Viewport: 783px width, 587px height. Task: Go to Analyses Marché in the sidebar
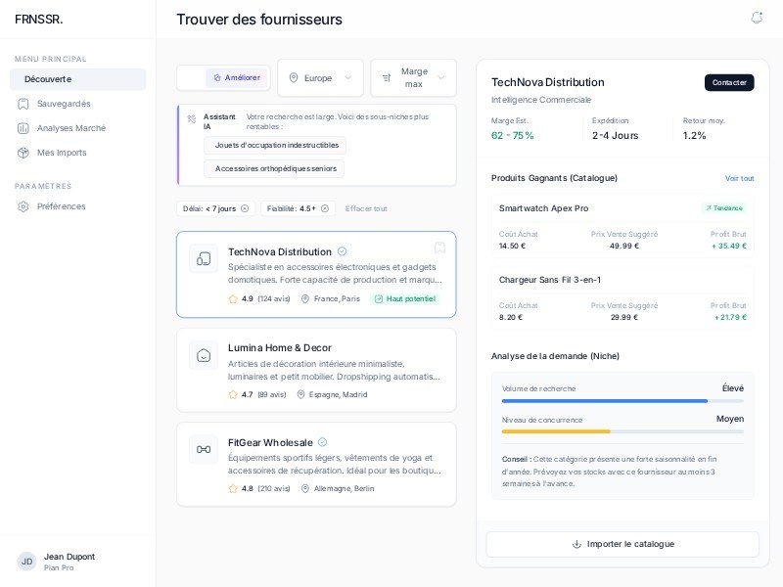(70, 128)
